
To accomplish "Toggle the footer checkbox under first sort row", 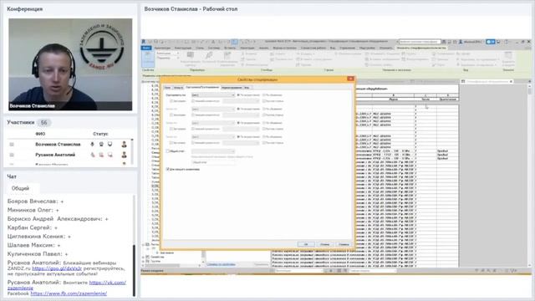I will [193, 101].
